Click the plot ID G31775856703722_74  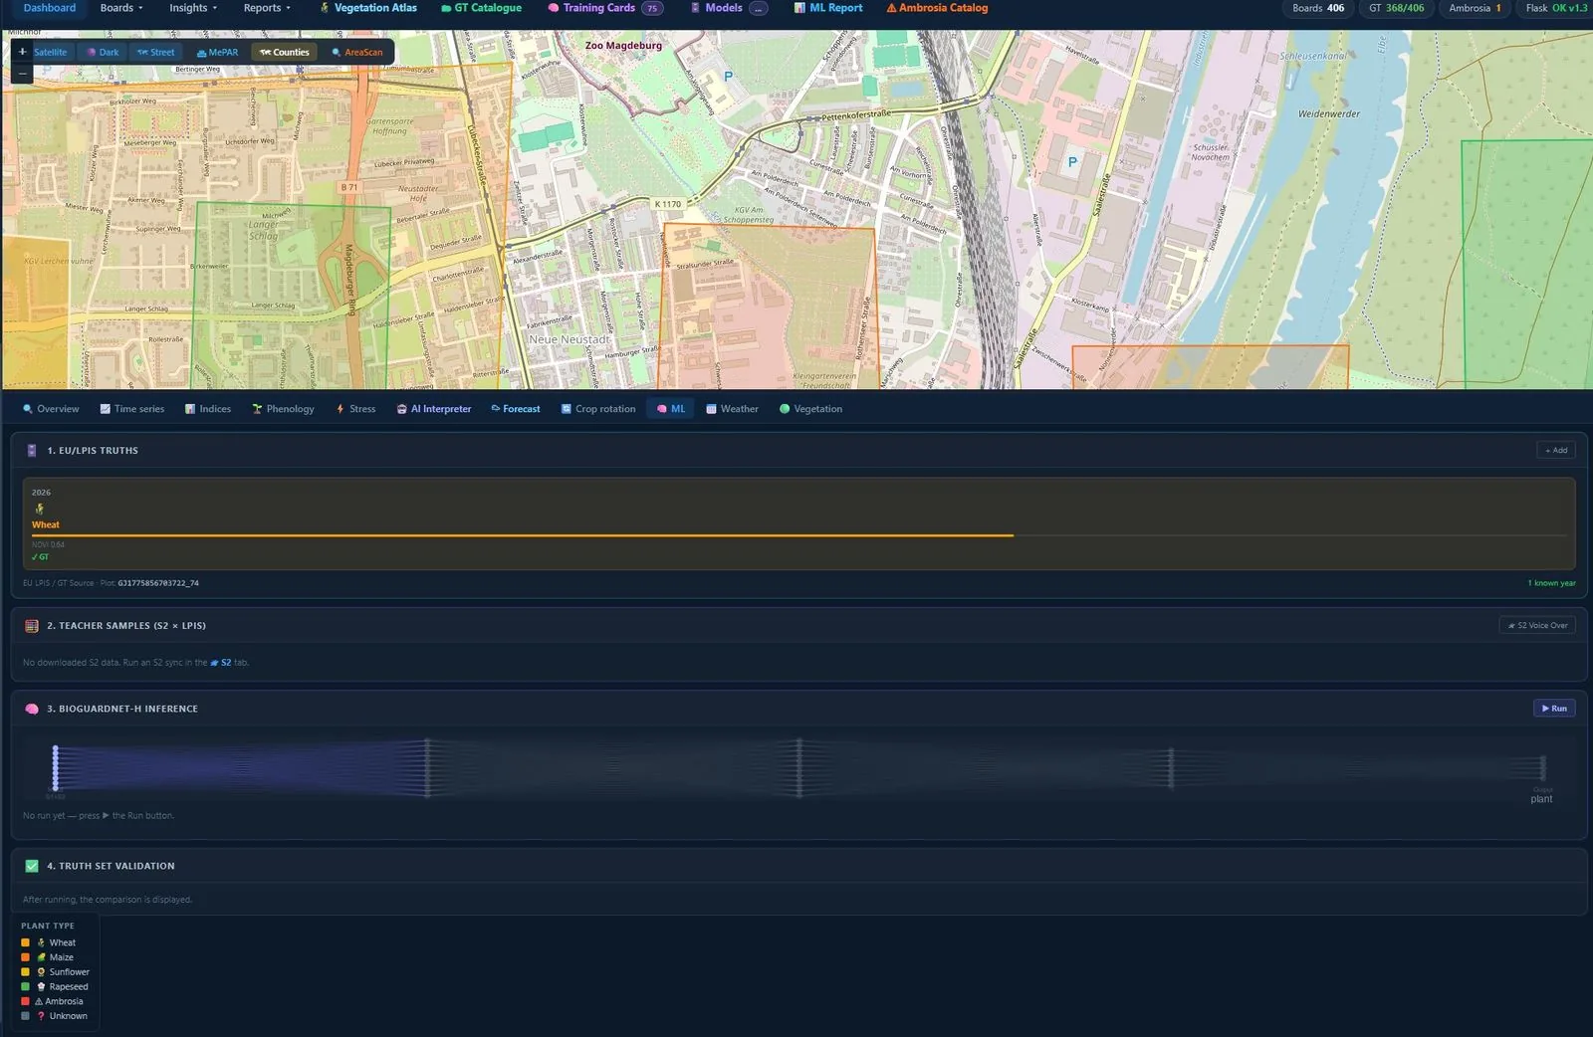158,583
